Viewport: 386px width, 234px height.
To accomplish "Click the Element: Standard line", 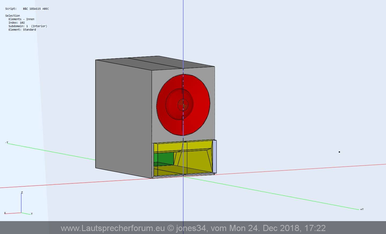I will 22,30.
